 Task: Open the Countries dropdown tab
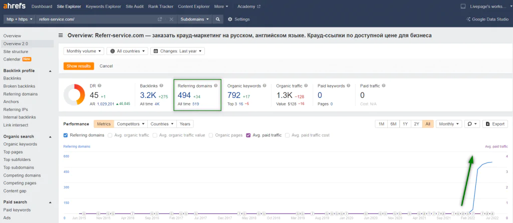(162, 124)
